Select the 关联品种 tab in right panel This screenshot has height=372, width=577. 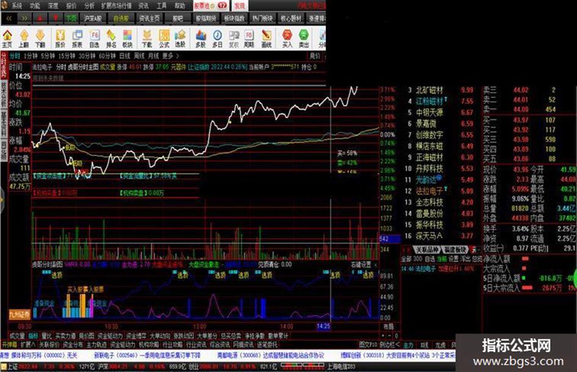point(426,250)
